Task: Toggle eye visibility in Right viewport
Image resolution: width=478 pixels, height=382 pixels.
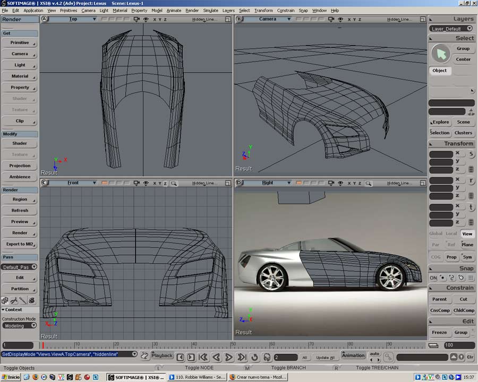Action: pos(340,183)
